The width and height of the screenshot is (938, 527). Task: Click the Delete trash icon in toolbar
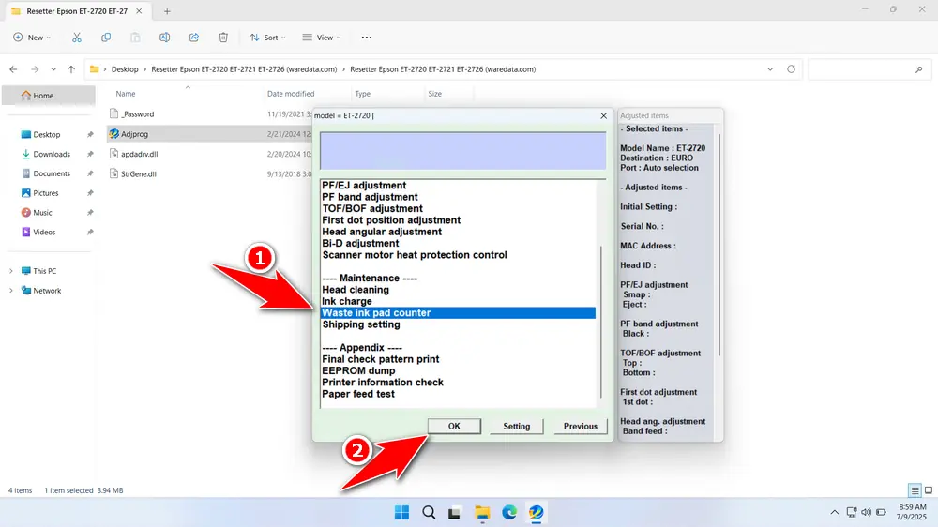pos(223,38)
